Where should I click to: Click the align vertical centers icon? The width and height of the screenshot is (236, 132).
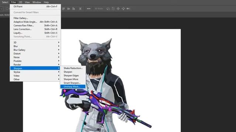(69, 9)
